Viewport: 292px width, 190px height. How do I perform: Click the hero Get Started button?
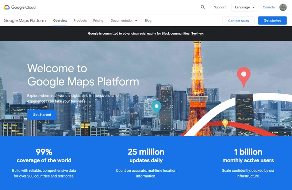[x=42, y=115]
